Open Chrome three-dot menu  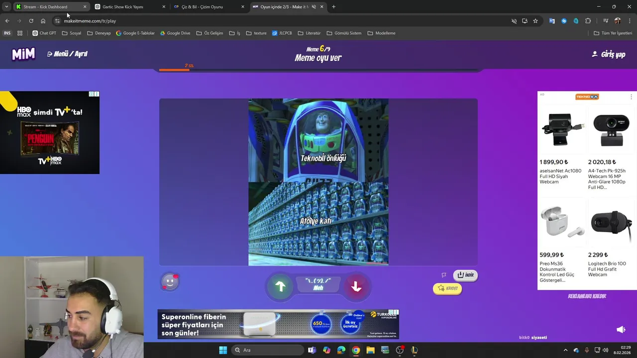click(630, 21)
